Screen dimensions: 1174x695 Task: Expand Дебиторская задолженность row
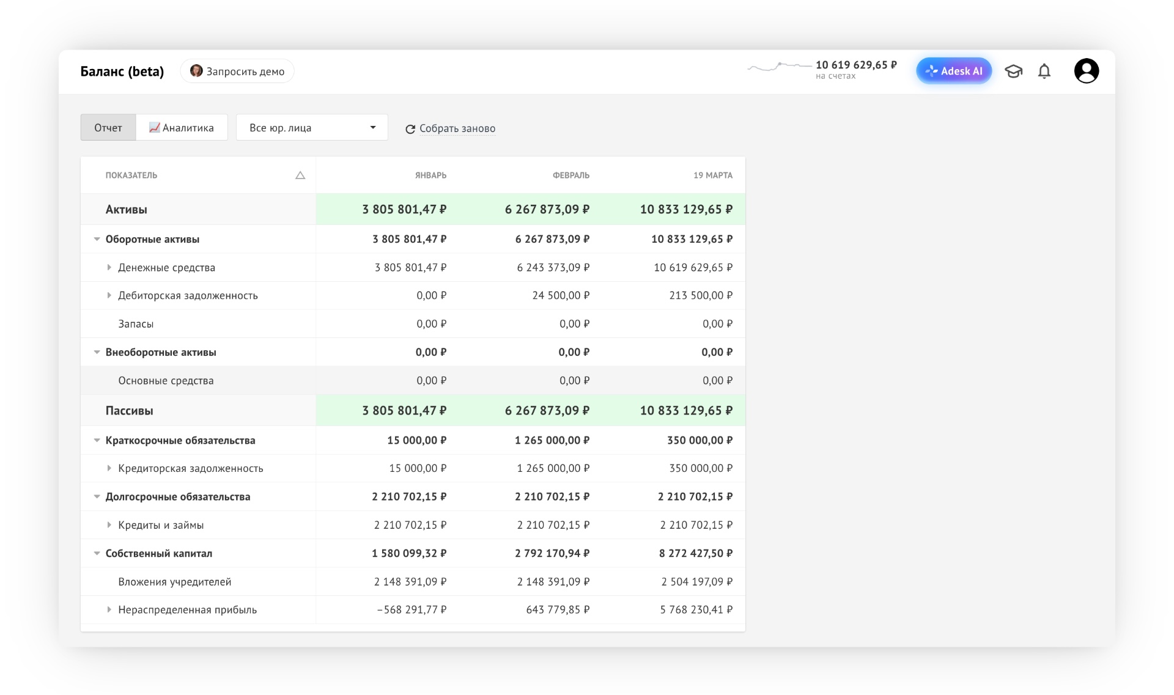tap(109, 295)
